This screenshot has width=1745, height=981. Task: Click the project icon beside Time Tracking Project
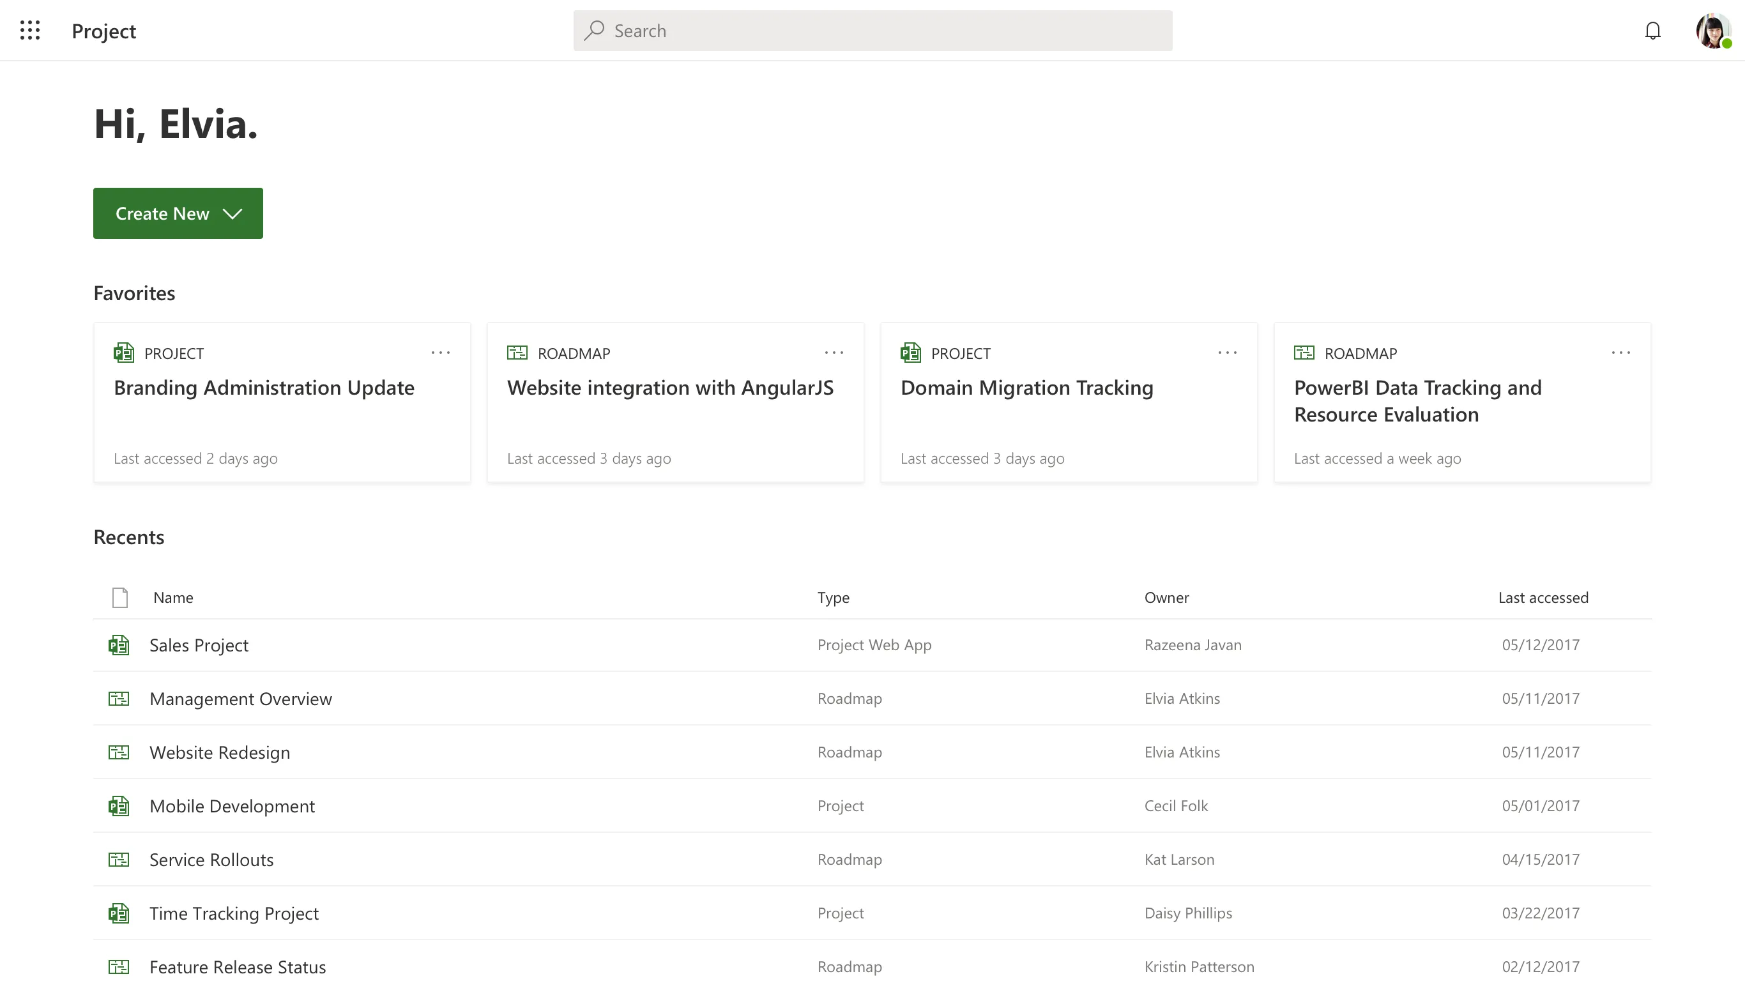[x=119, y=913]
